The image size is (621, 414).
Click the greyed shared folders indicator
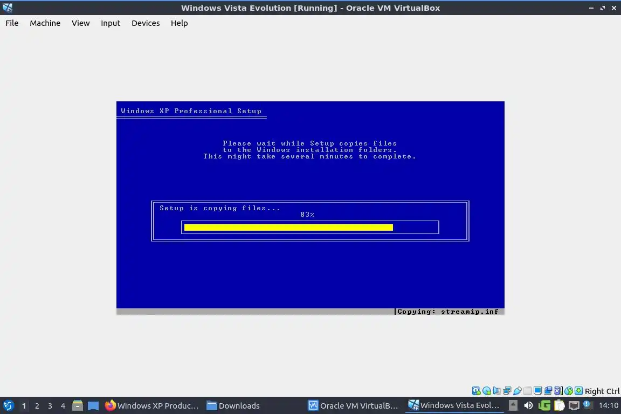528,391
